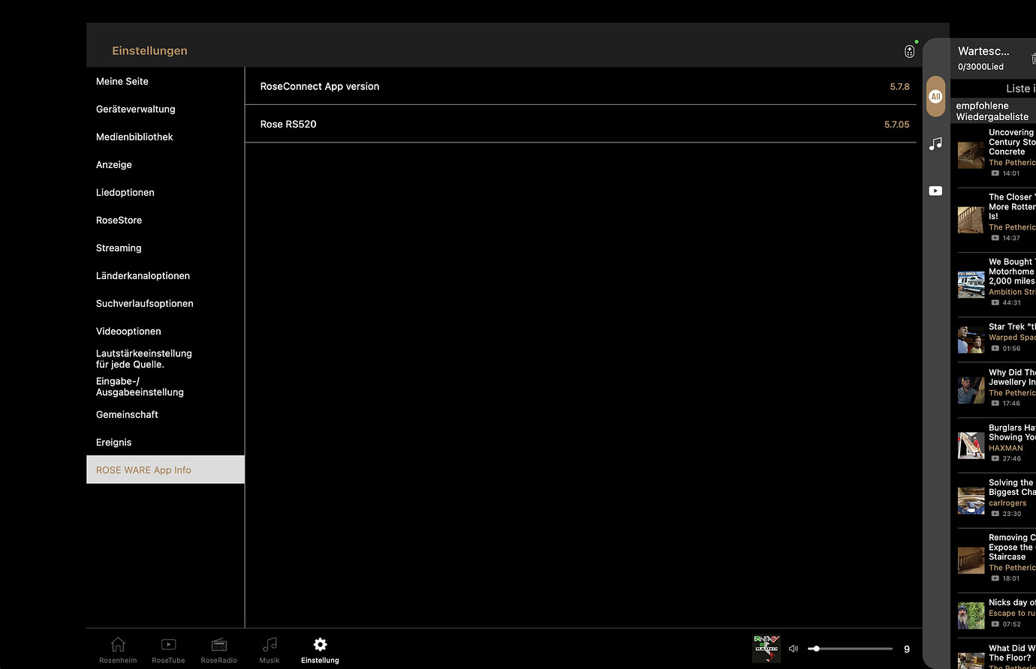Open RoseStore settings

[x=165, y=220]
